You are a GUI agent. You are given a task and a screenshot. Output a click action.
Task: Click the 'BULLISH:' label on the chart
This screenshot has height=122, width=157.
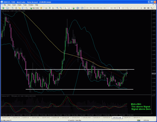coord(136,104)
